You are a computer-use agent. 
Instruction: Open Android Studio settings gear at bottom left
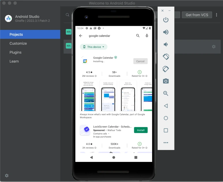[7, 176]
